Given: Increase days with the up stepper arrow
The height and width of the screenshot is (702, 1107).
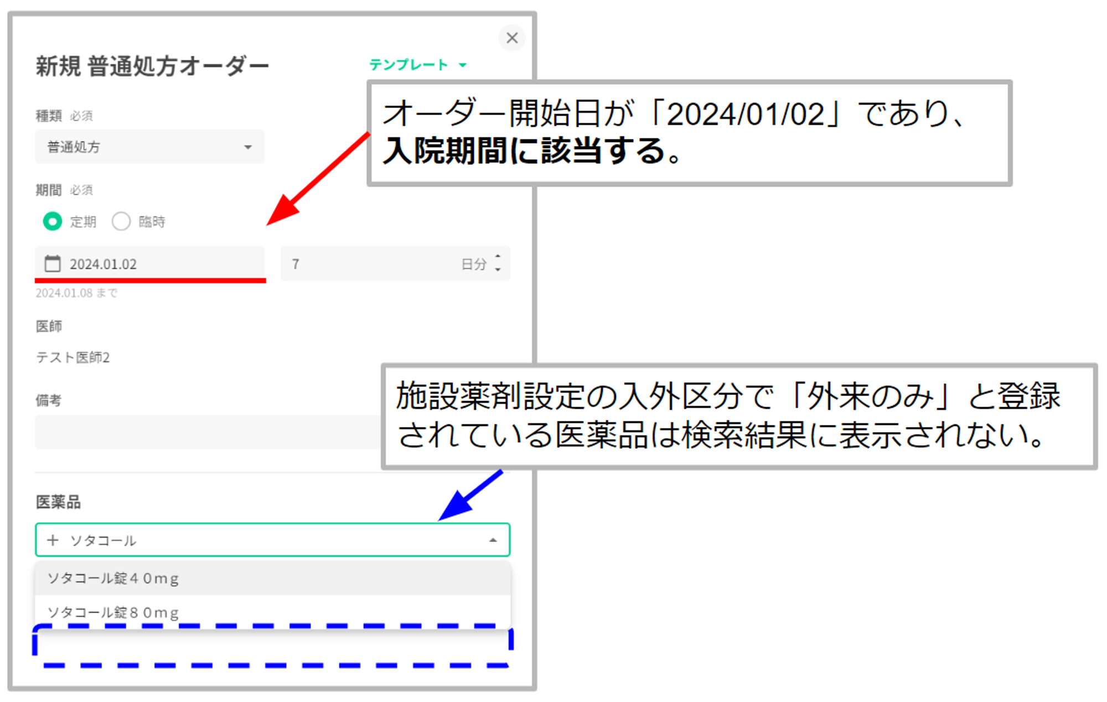Looking at the screenshot, I should point(498,256).
